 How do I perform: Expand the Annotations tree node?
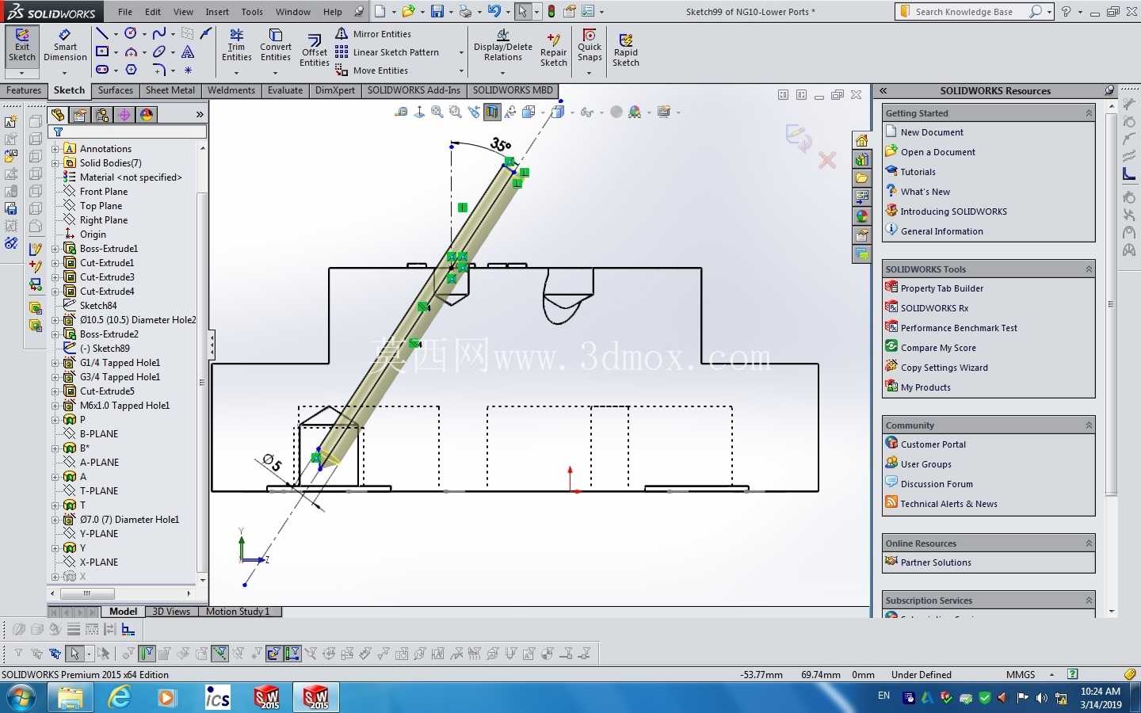tap(55, 149)
